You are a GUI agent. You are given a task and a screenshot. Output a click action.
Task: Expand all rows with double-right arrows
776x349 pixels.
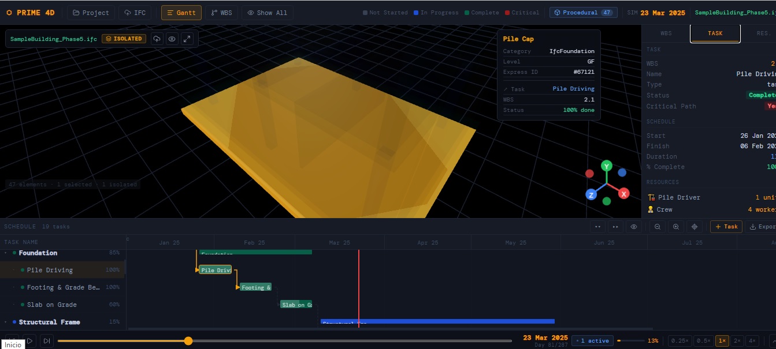[615, 227]
